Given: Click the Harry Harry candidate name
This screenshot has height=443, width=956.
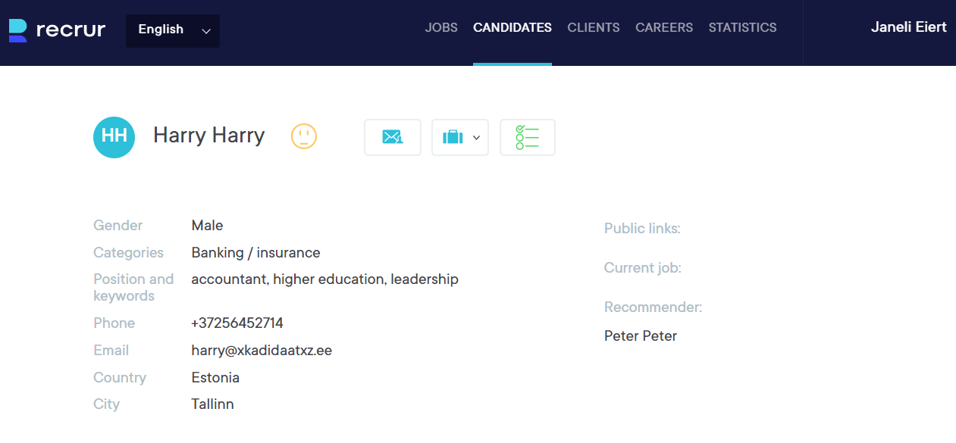Looking at the screenshot, I should click(x=209, y=136).
